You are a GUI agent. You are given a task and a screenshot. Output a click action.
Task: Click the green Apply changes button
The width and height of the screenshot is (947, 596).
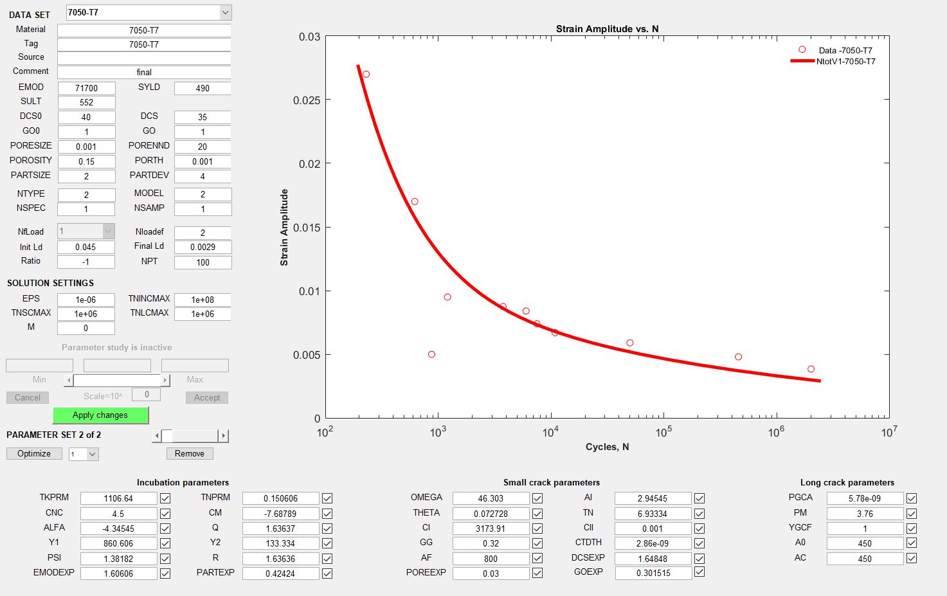coord(100,415)
